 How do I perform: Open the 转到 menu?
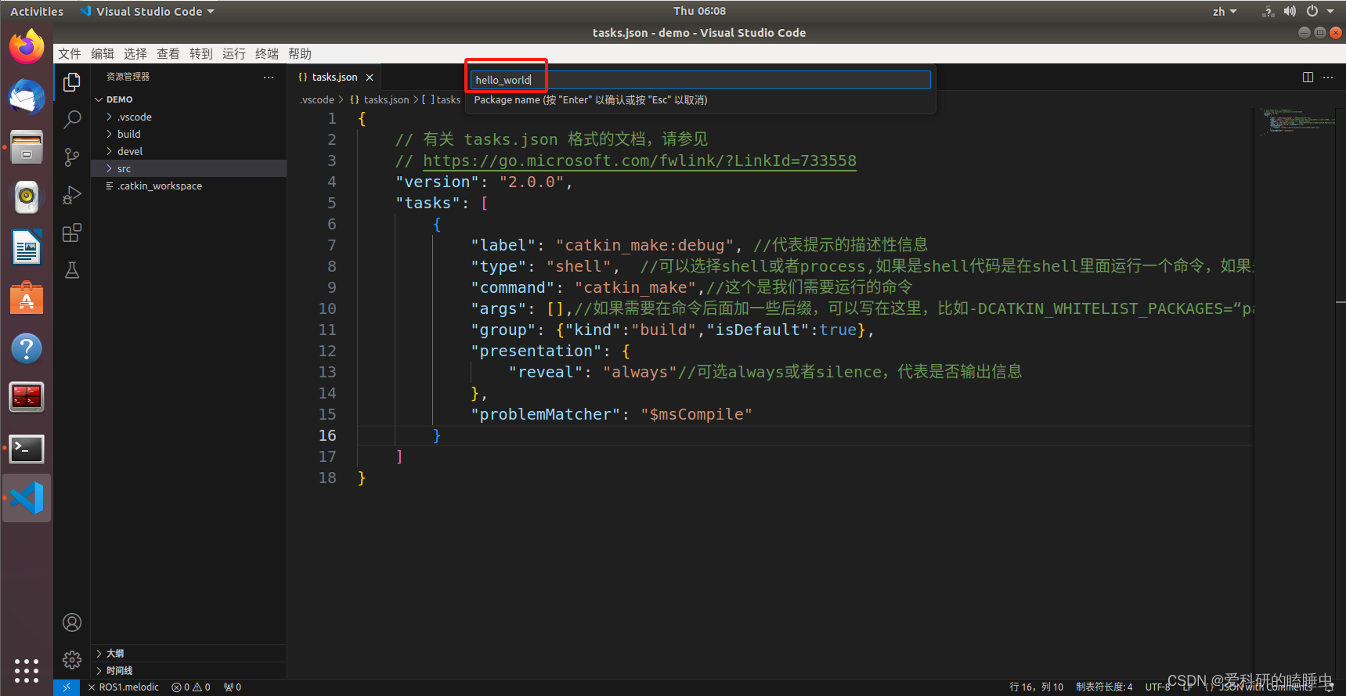click(x=201, y=53)
